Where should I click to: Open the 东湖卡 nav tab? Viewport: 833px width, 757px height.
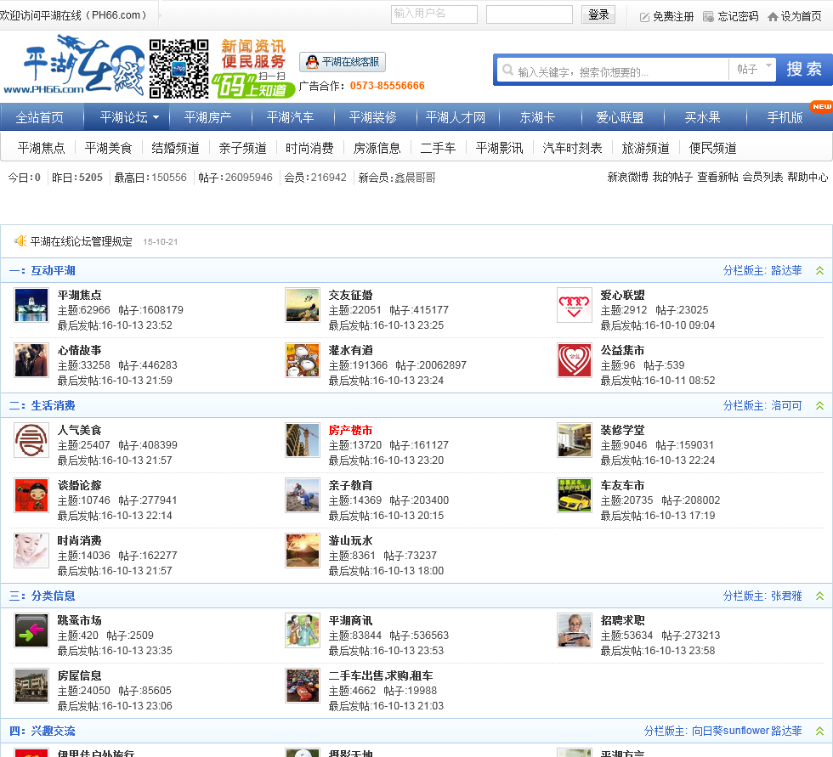point(537,117)
